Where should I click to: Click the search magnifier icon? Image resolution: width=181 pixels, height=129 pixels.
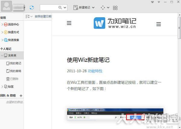[60, 8]
